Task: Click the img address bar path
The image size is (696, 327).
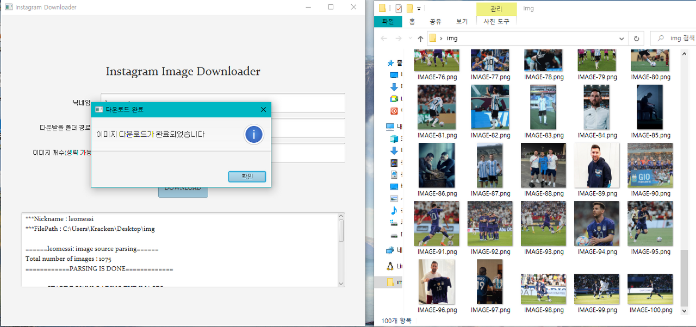Action: 452,39
